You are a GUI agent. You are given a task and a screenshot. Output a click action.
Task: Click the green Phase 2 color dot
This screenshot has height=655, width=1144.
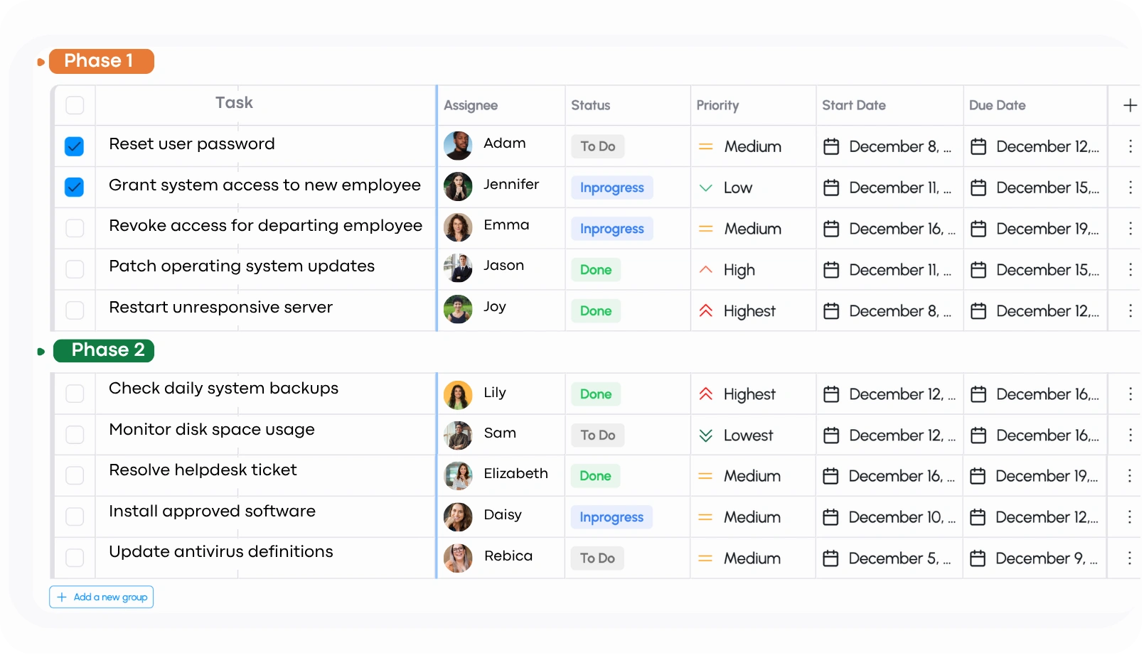click(x=41, y=351)
